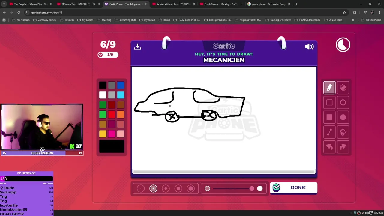Click the streamer webcam overlay
Viewport: 384px width, 216px height.
(x=42, y=127)
